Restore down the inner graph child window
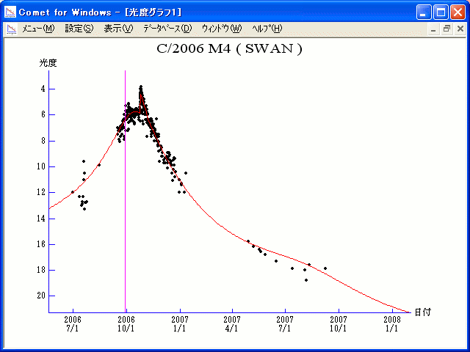 coord(446,29)
